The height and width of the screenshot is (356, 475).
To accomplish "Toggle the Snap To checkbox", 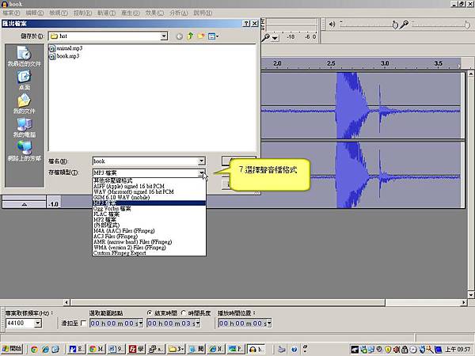I will [84, 324].
